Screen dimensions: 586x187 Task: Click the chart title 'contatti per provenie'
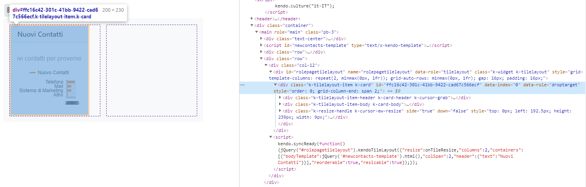click(x=49, y=58)
